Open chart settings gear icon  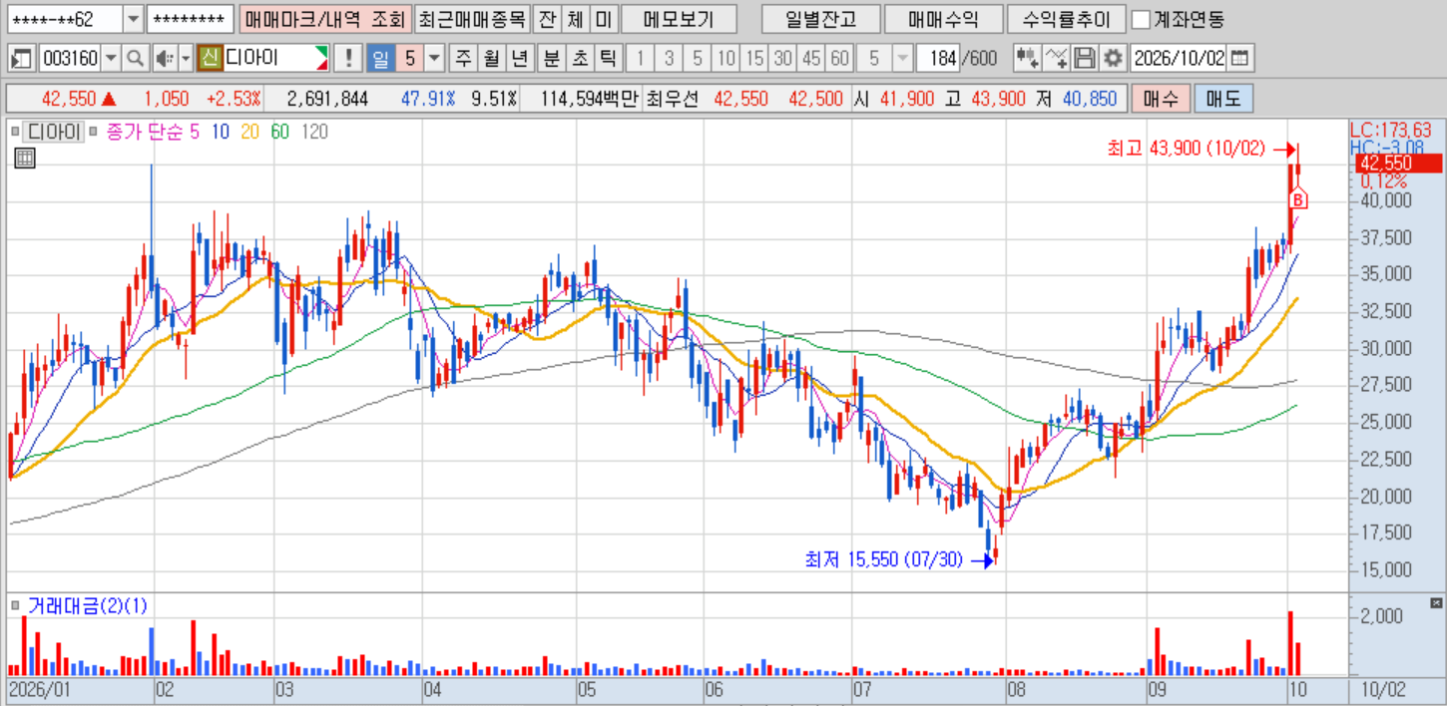[x=1114, y=58]
